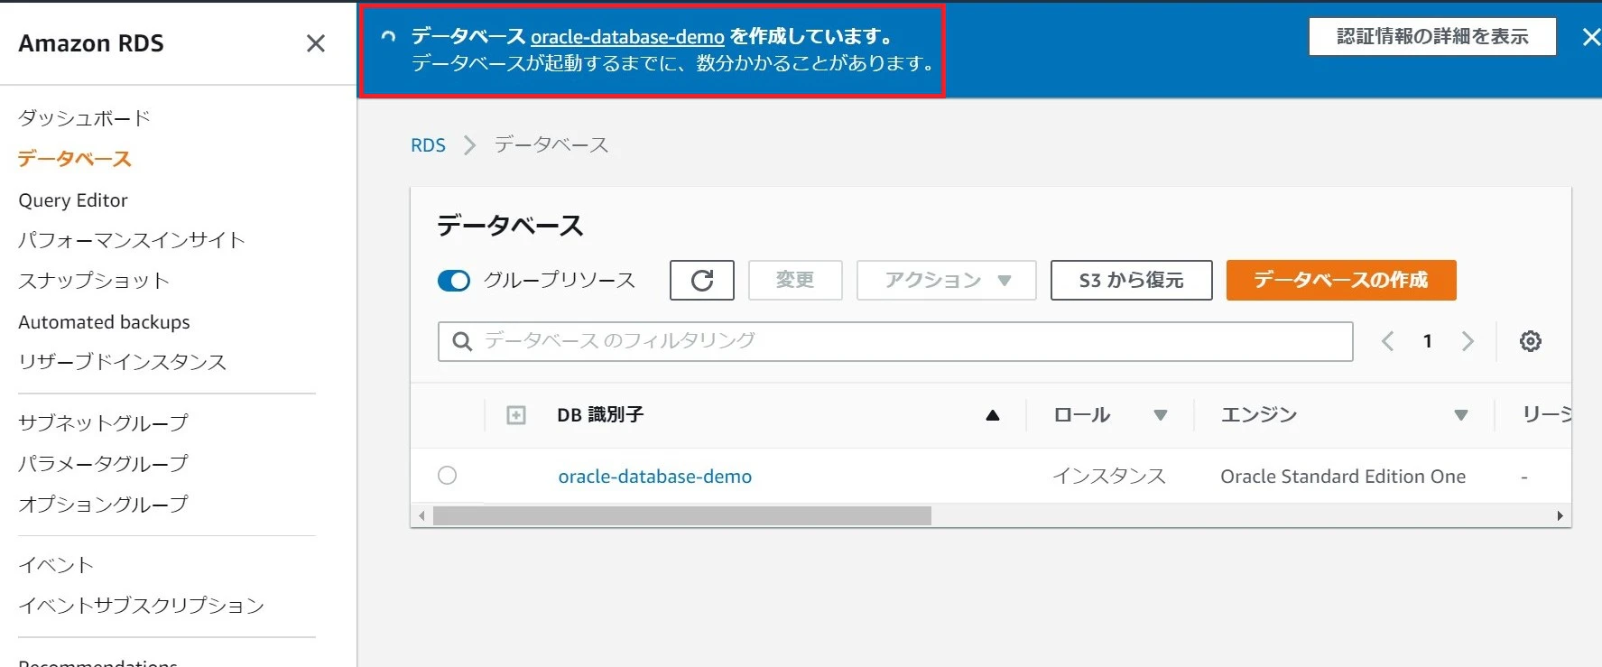Click データベース breadcrumb text
The height and width of the screenshot is (667, 1602).
coord(551,145)
